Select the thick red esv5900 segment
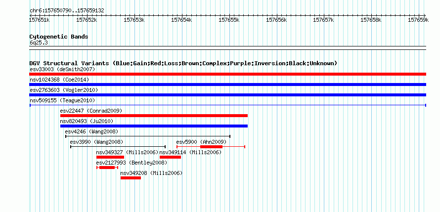Screen dimensions: 440x212 pos(211,147)
